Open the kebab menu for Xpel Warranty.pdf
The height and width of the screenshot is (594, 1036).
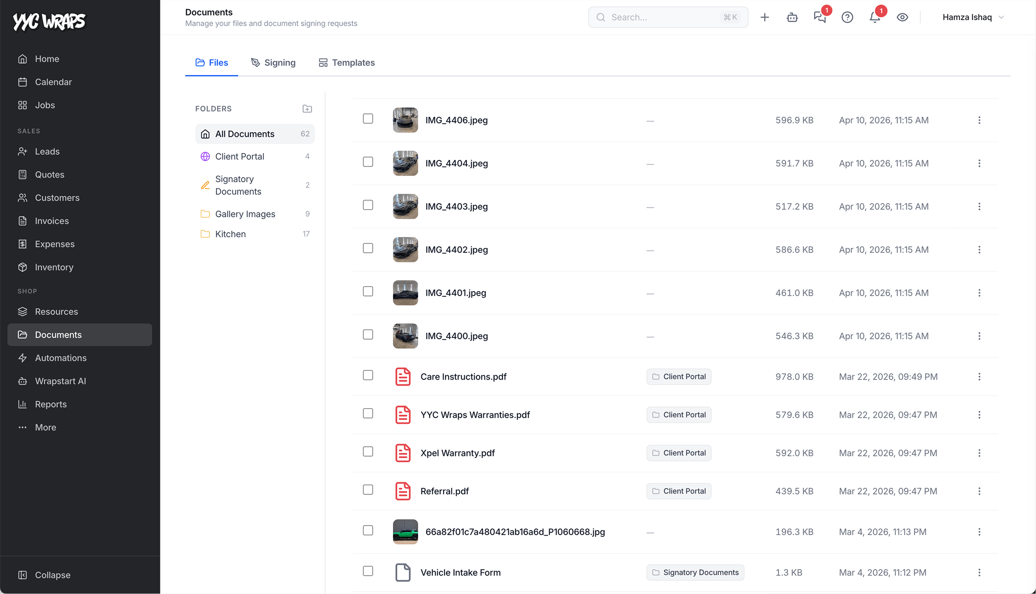point(979,453)
